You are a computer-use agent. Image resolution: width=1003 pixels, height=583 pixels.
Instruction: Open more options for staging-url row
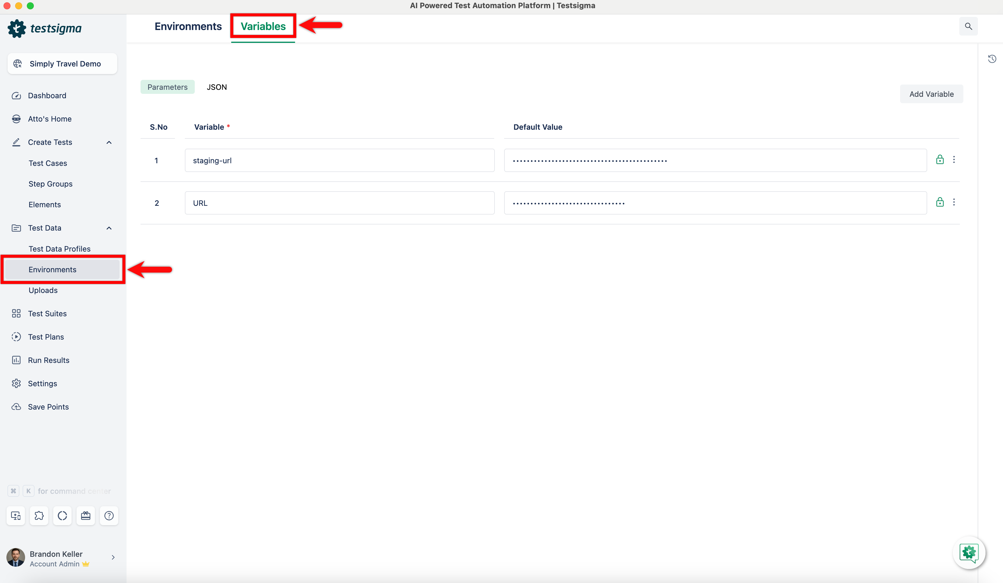coord(954,159)
